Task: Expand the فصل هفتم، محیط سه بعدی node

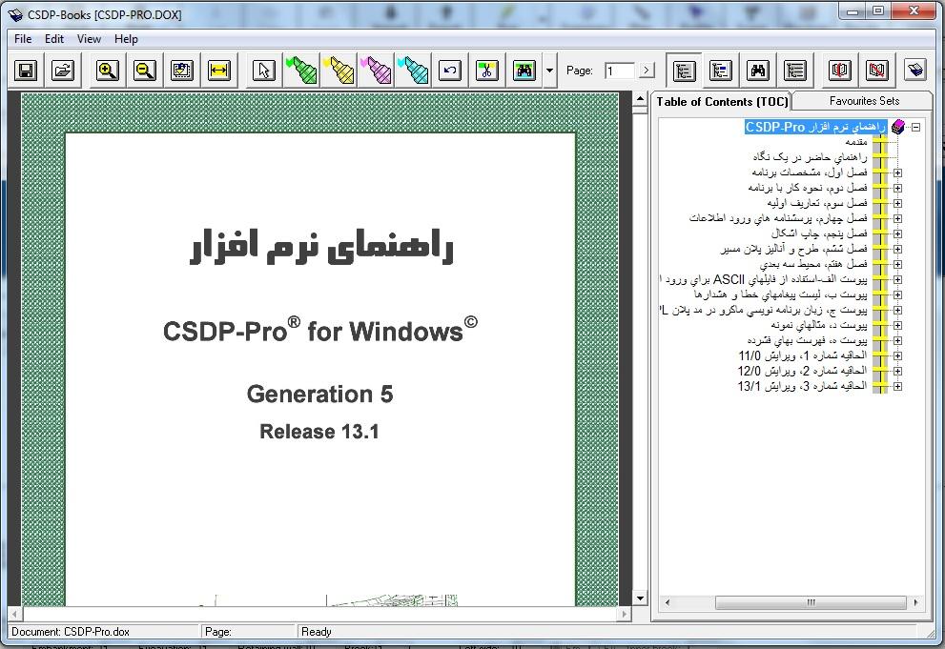Action: tap(898, 264)
